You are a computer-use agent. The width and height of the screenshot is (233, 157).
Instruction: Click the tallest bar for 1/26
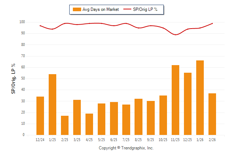click(200, 98)
